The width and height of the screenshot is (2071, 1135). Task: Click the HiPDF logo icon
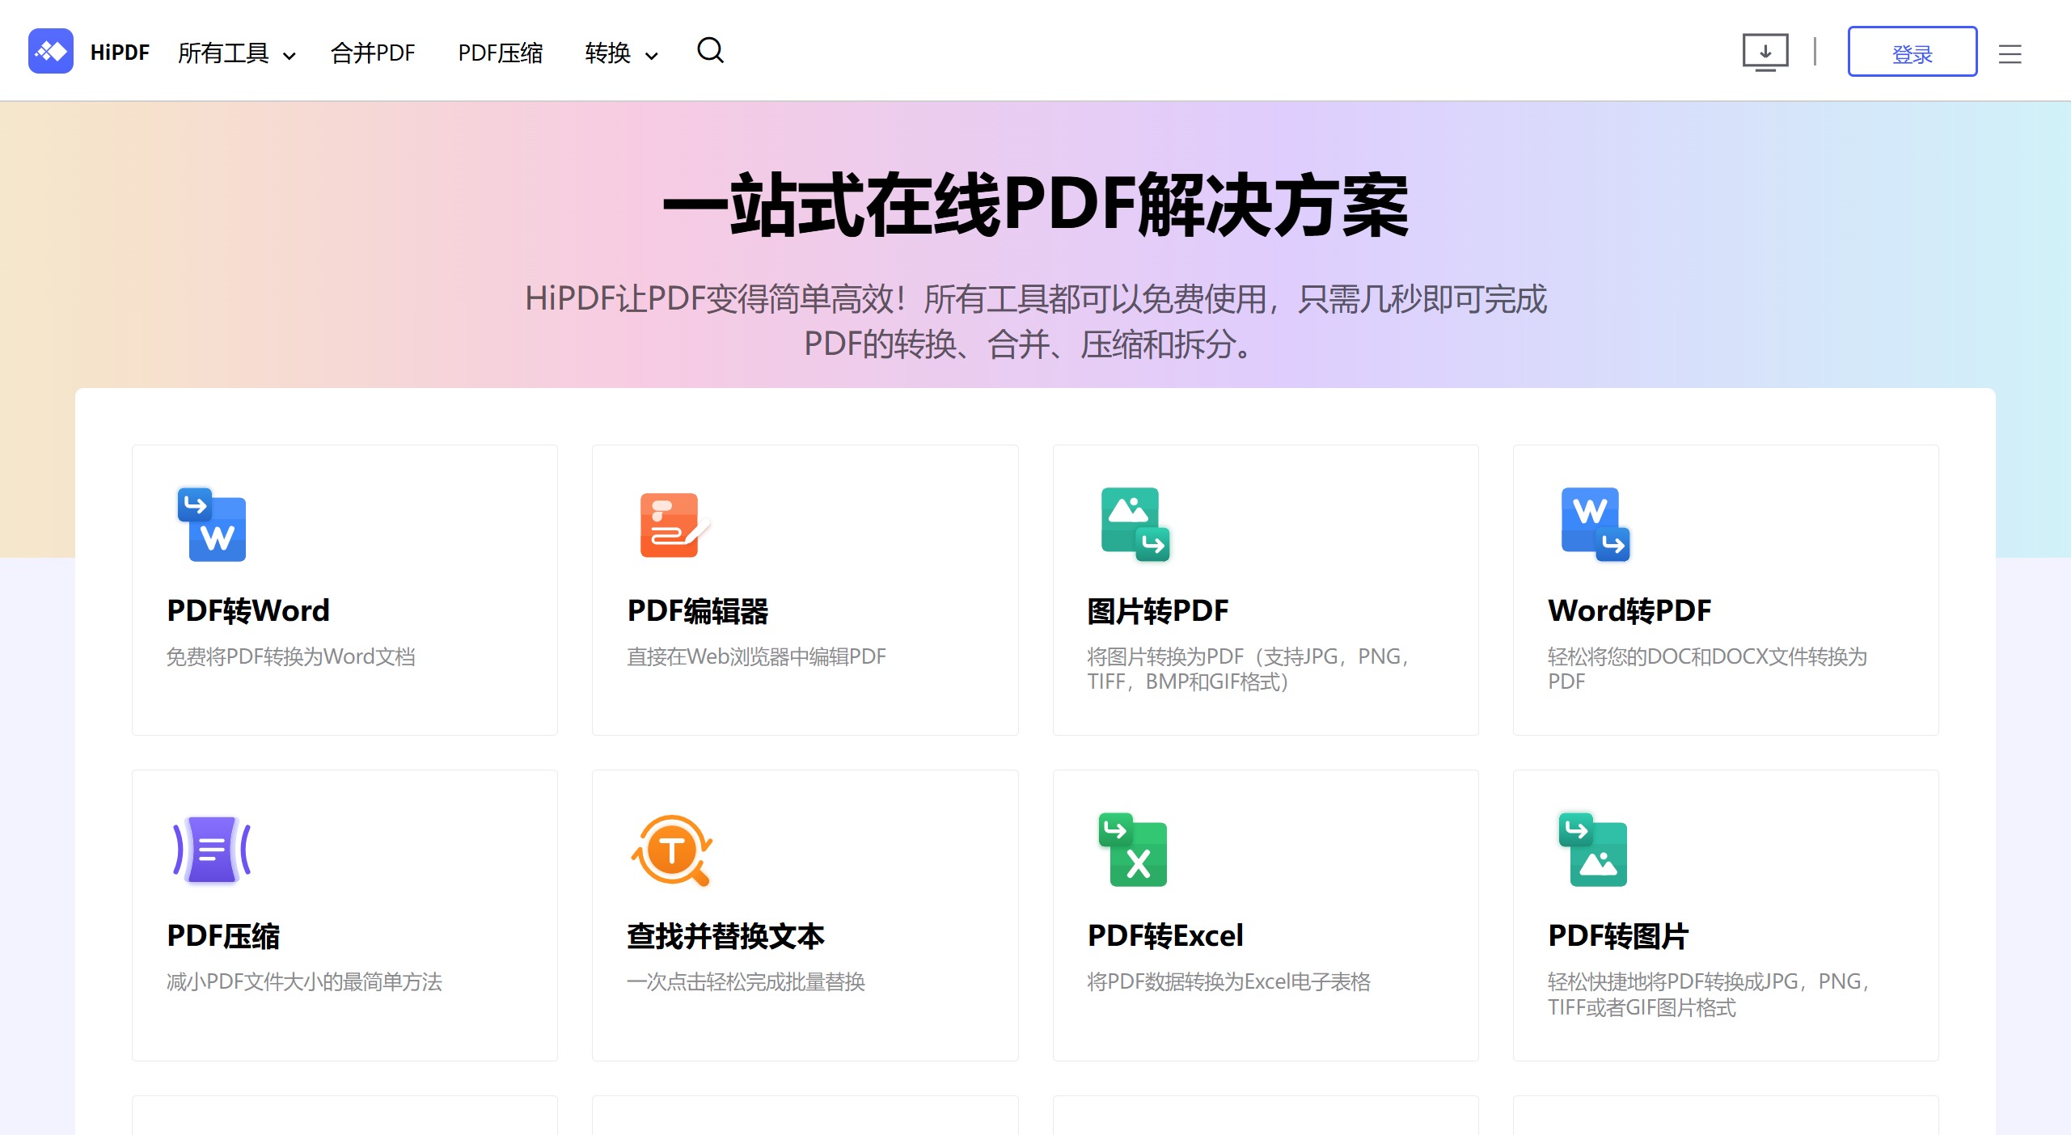pos(50,52)
